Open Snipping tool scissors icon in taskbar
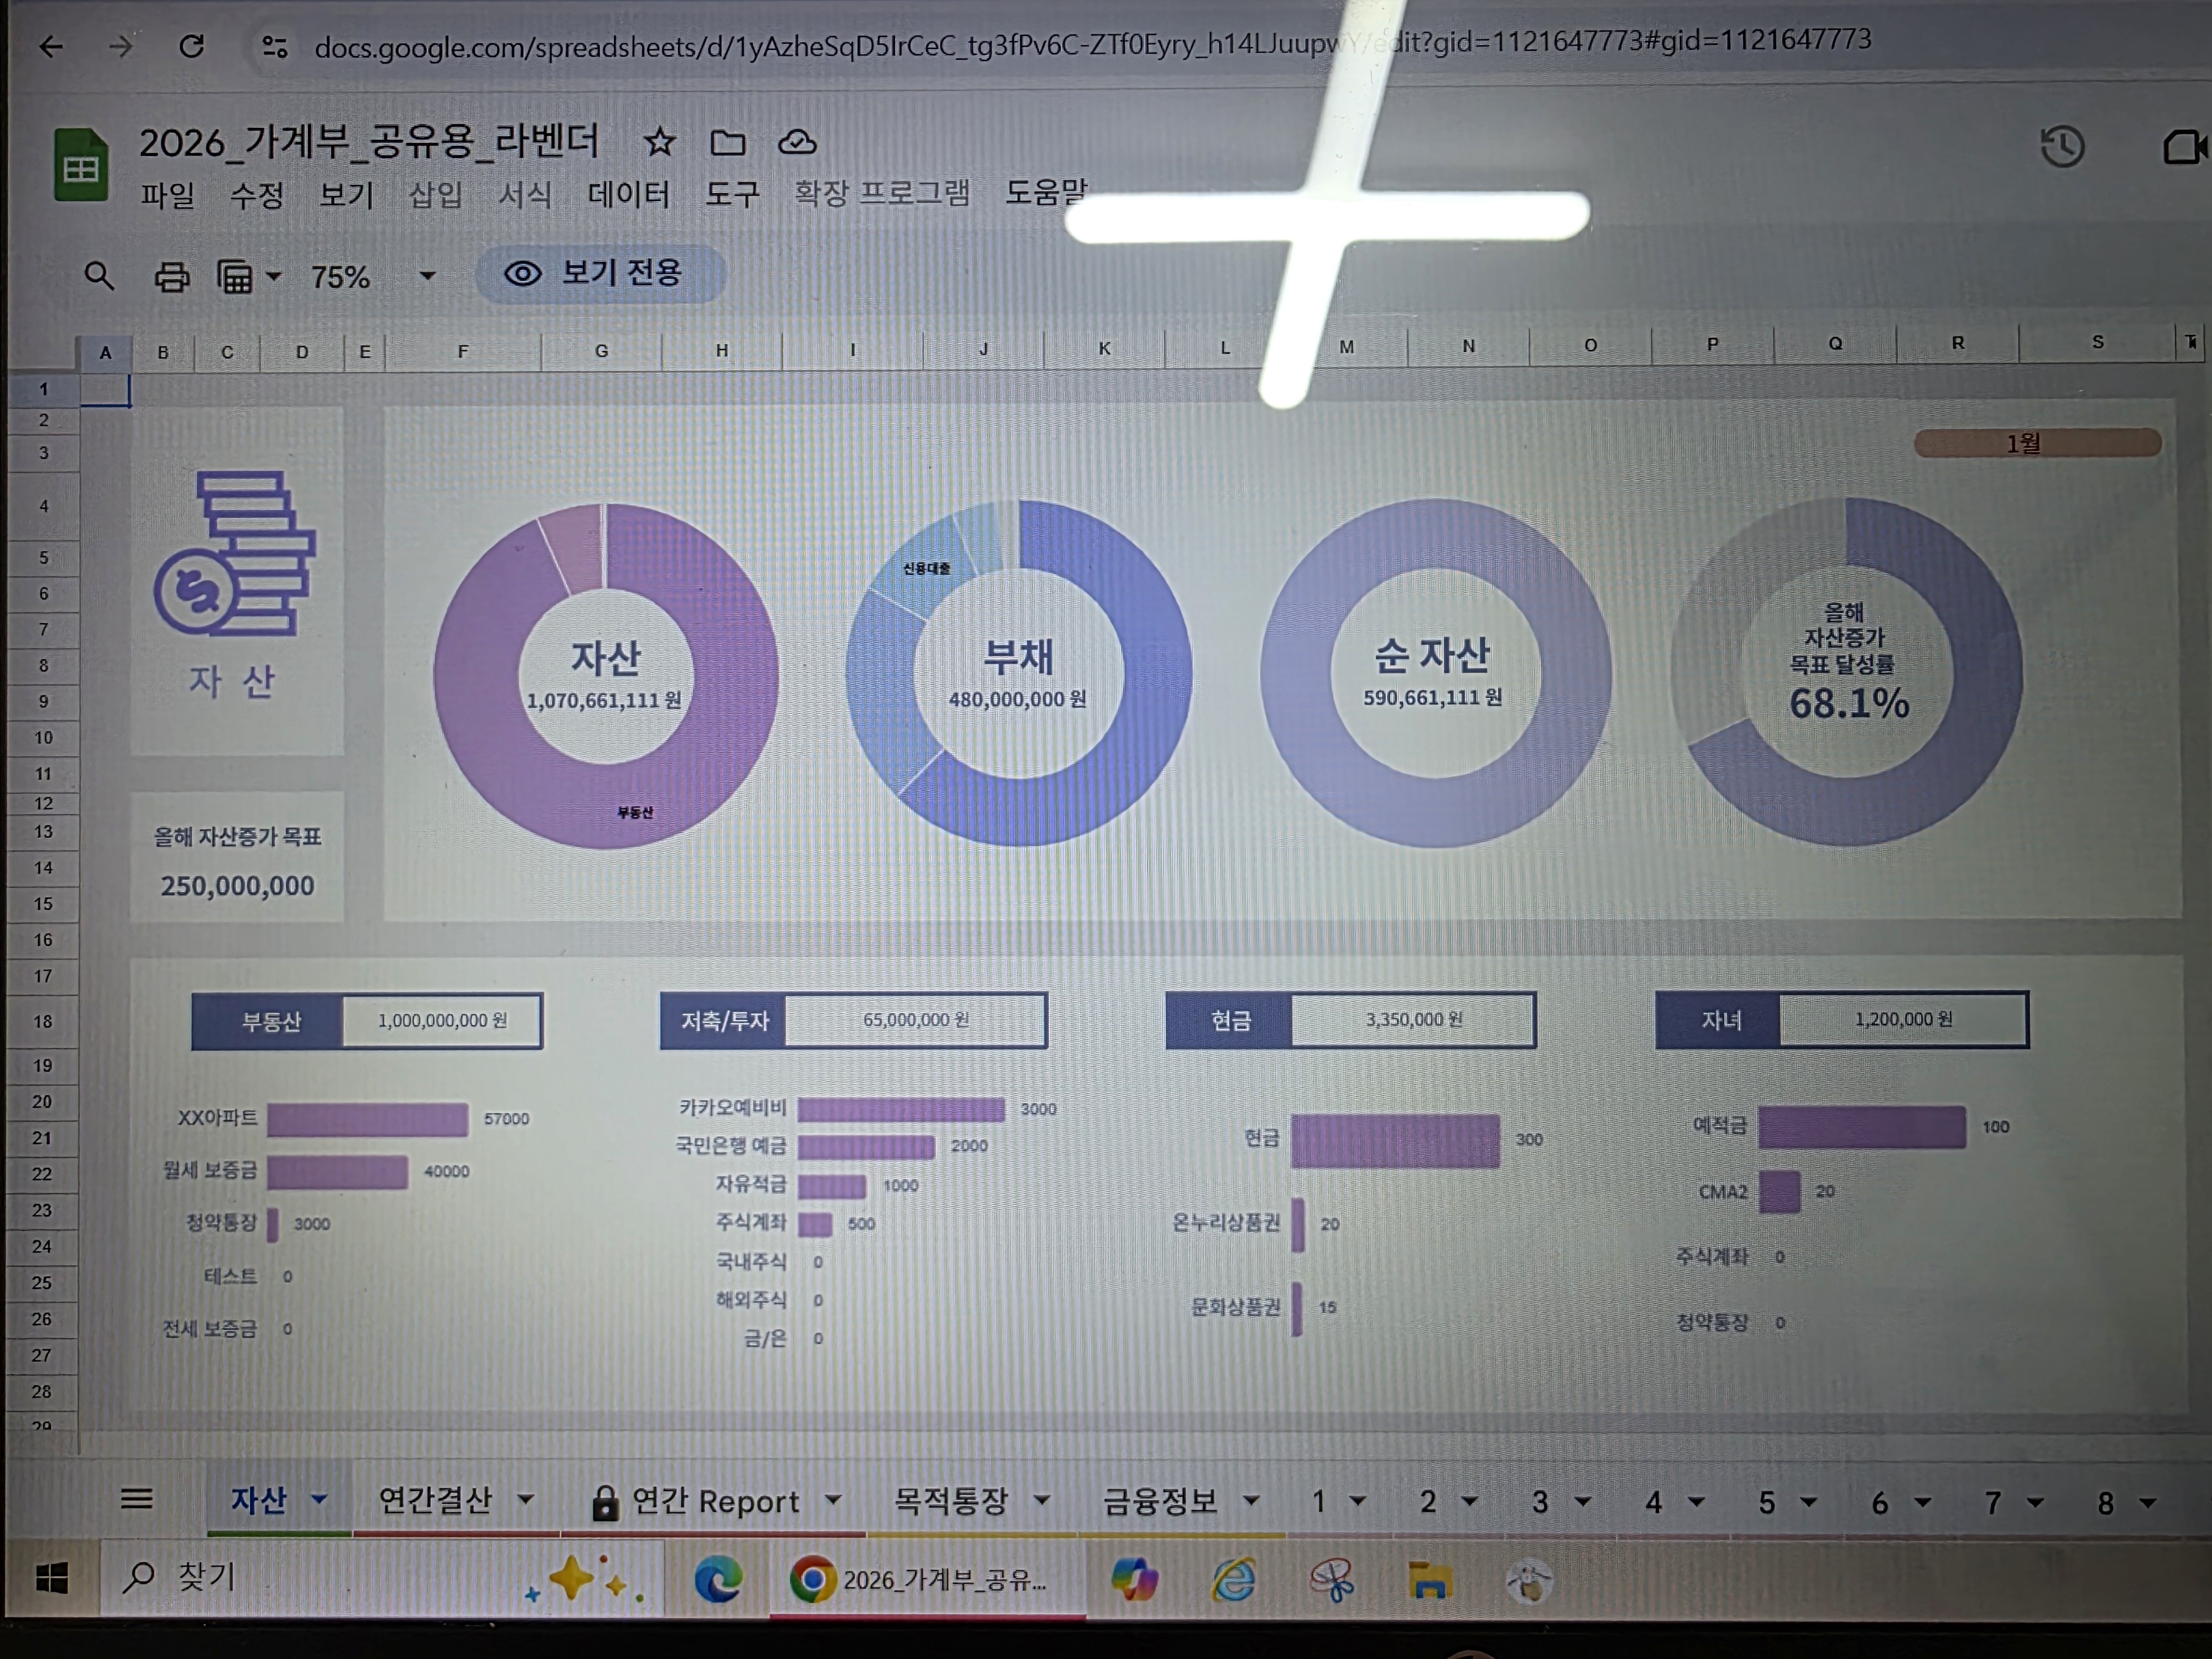2212x1659 pixels. pyautogui.click(x=1332, y=1580)
